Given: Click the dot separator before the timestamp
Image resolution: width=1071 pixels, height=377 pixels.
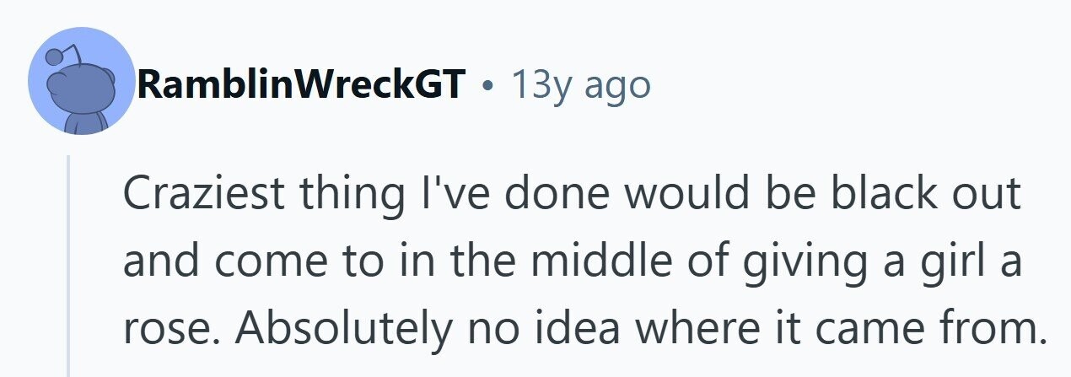Looking at the screenshot, I should pyautogui.click(x=487, y=85).
